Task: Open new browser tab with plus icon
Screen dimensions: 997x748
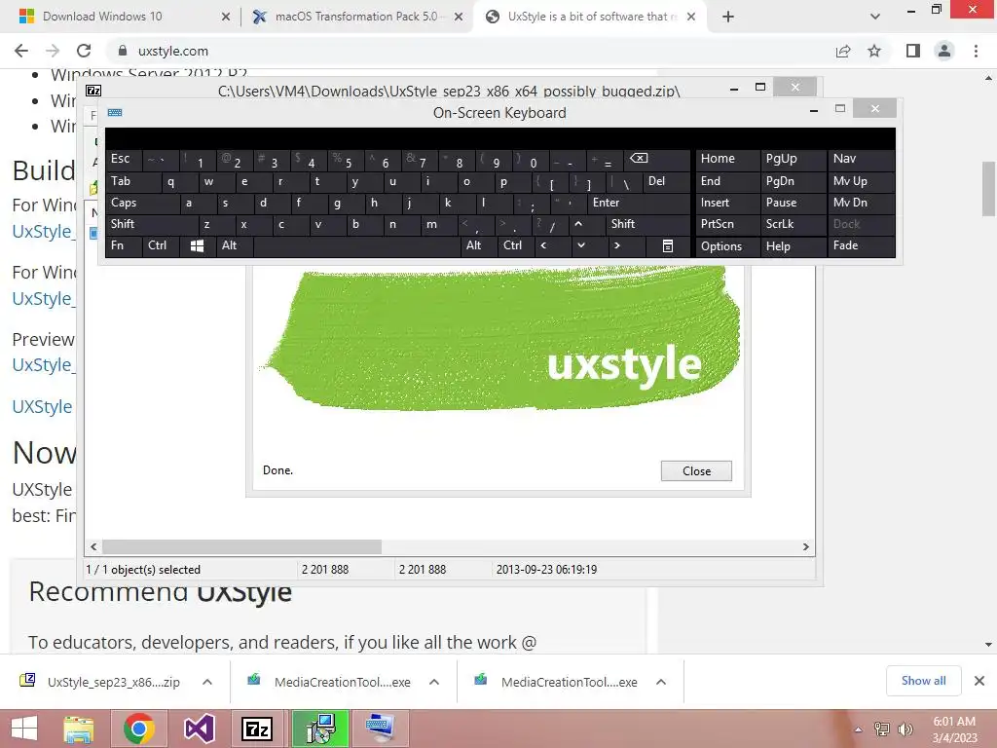Action: point(728,18)
